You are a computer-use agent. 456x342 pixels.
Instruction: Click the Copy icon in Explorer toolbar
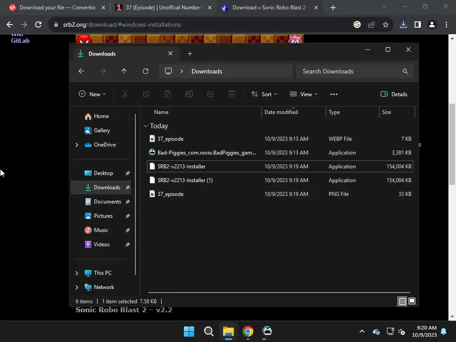click(146, 94)
